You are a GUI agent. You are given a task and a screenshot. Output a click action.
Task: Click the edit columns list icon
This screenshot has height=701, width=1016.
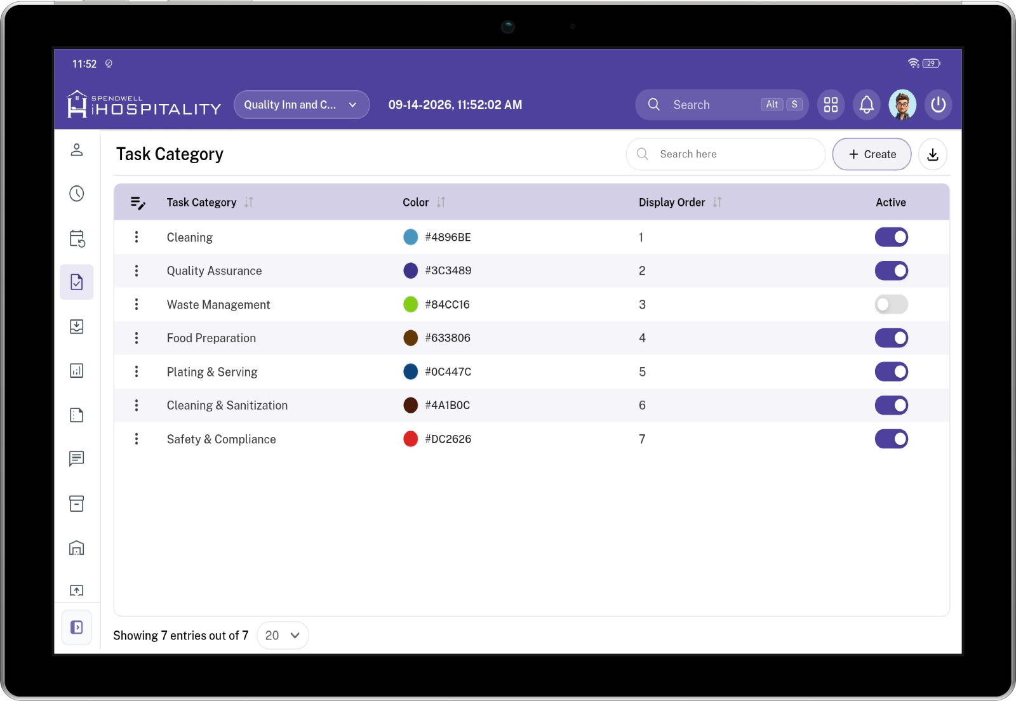(x=138, y=203)
